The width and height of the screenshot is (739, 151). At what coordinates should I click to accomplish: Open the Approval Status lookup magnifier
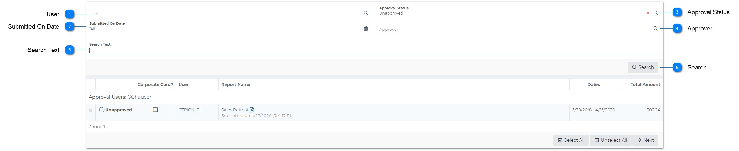pos(655,13)
